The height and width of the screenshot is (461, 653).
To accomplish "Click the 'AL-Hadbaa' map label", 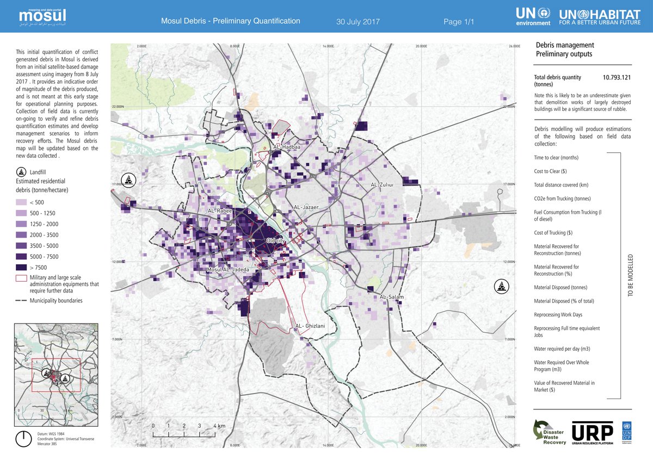I will click(287, 147).
